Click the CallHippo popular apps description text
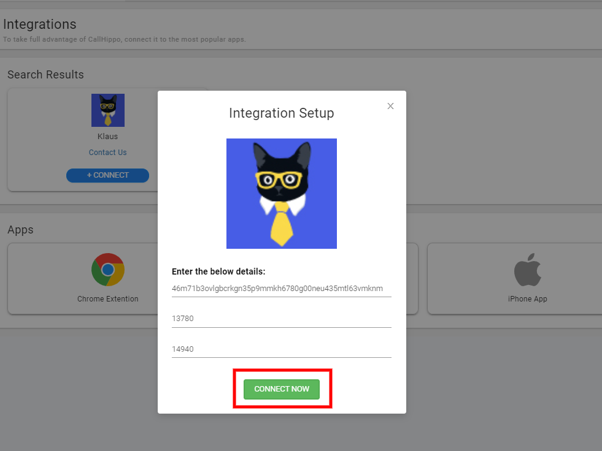The image size is (602, 451). pyautogui.click(x=125, y=39)
